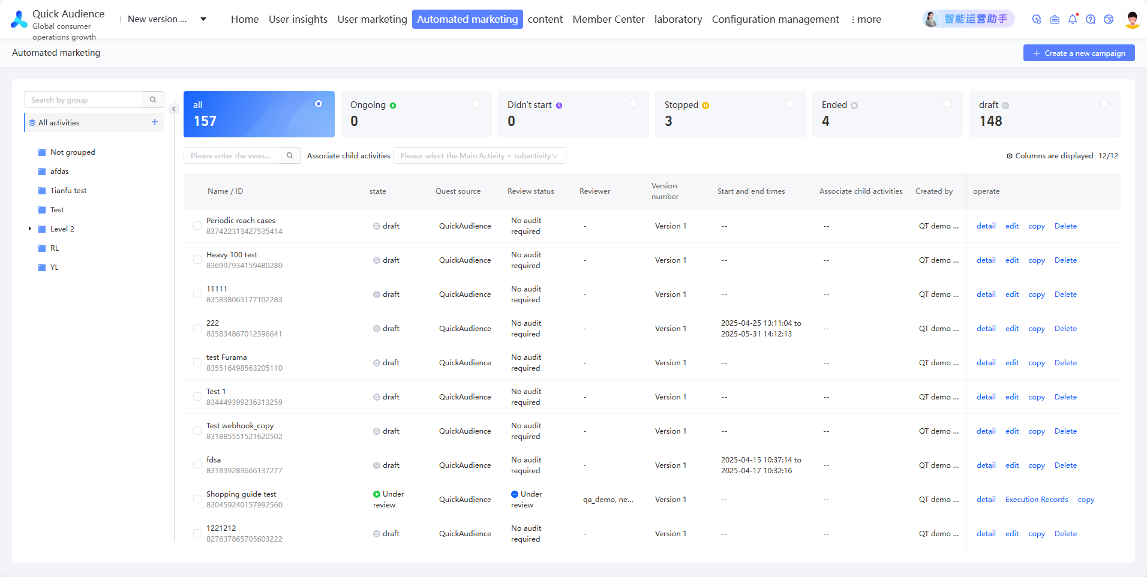Tick the checkbox for Test webhook_copy
This screenshot has height=577, width=1147.
coord(197,431)
